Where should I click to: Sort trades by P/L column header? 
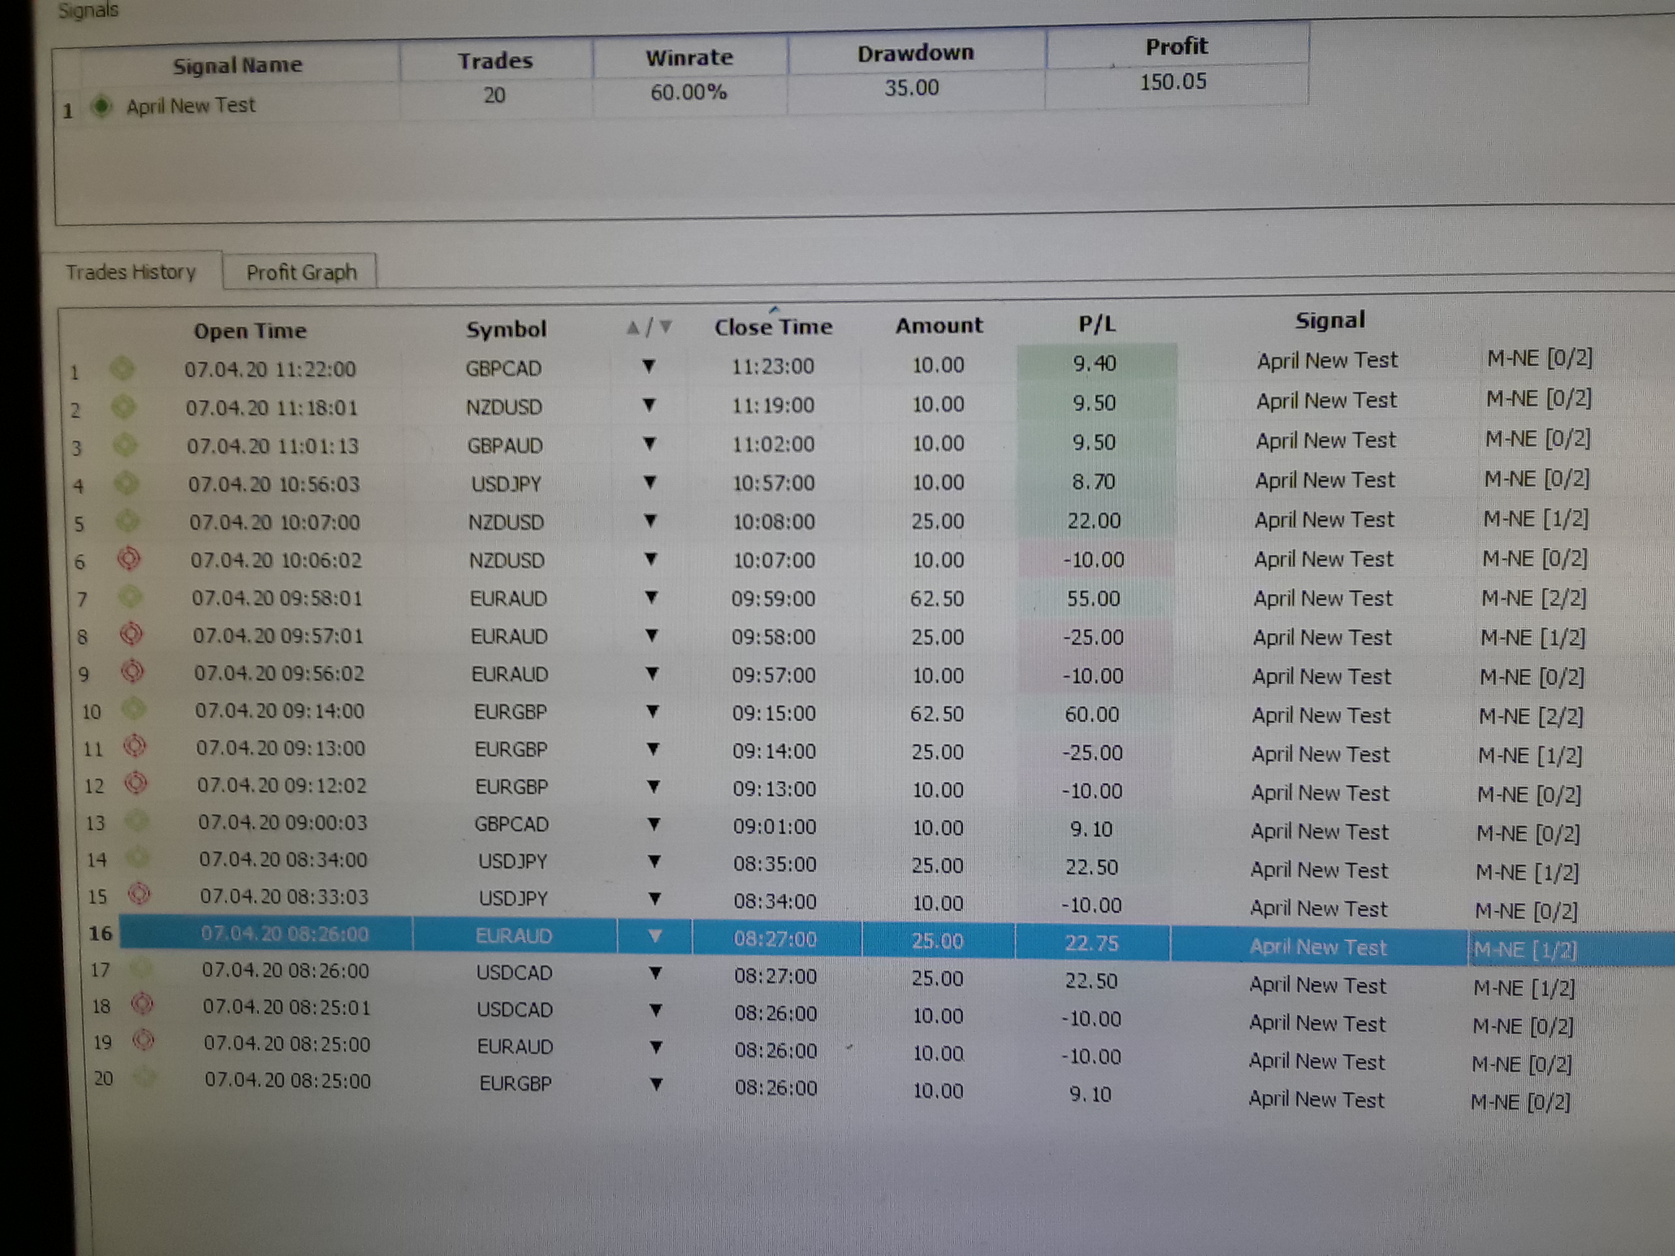(1096, 325)
